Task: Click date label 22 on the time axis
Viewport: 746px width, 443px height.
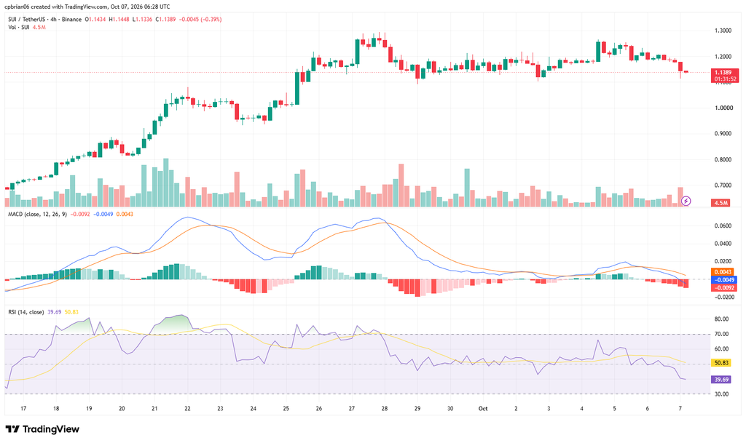Action: click(187, 408)
